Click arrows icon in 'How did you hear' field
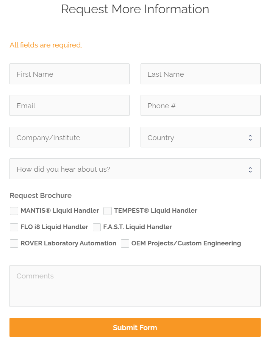Viewport: 269px width, 343px height. click(x=250, y=169)
